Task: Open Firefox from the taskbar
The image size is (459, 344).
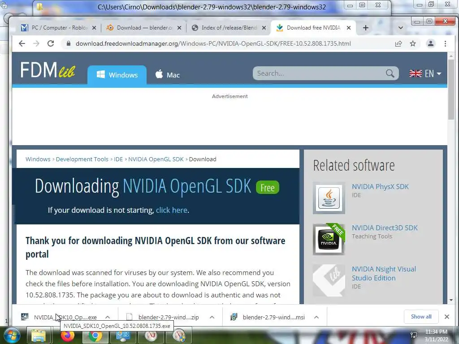Action: [68, 335]
